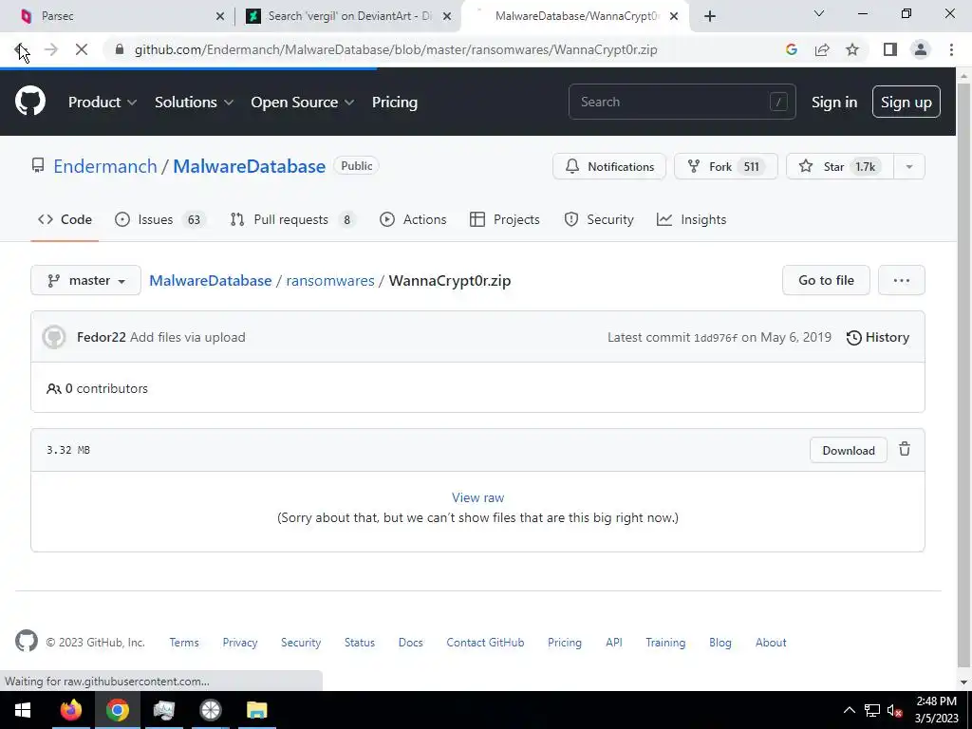Open new browser tab plus button

coord(710,16)
